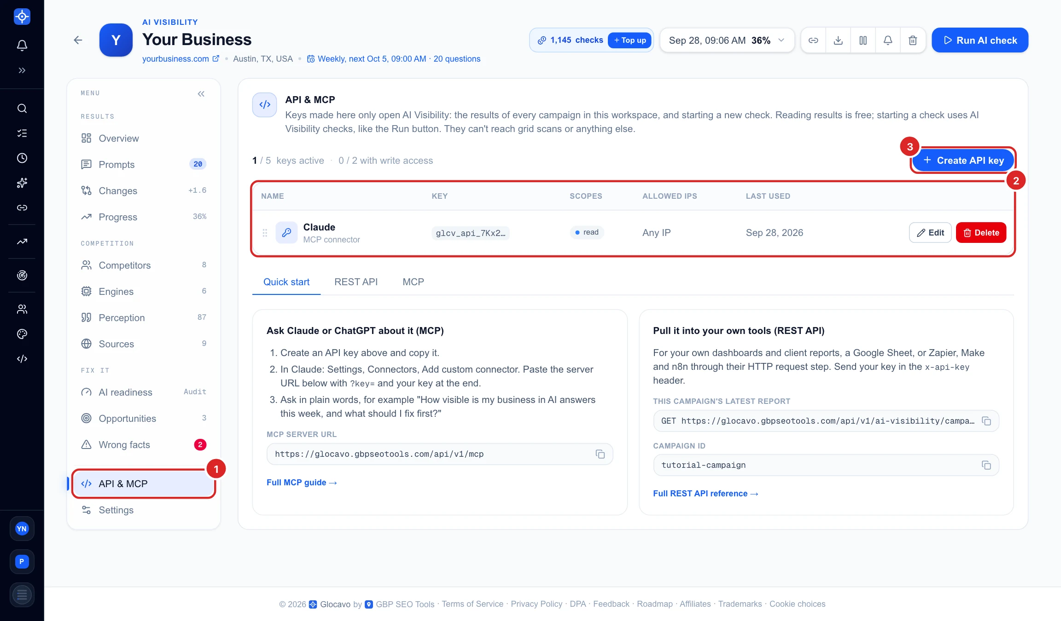Click the trash delete campaign icon in header
The image size is (1061, 621).
pyautogui.click(x=913, y=40)
